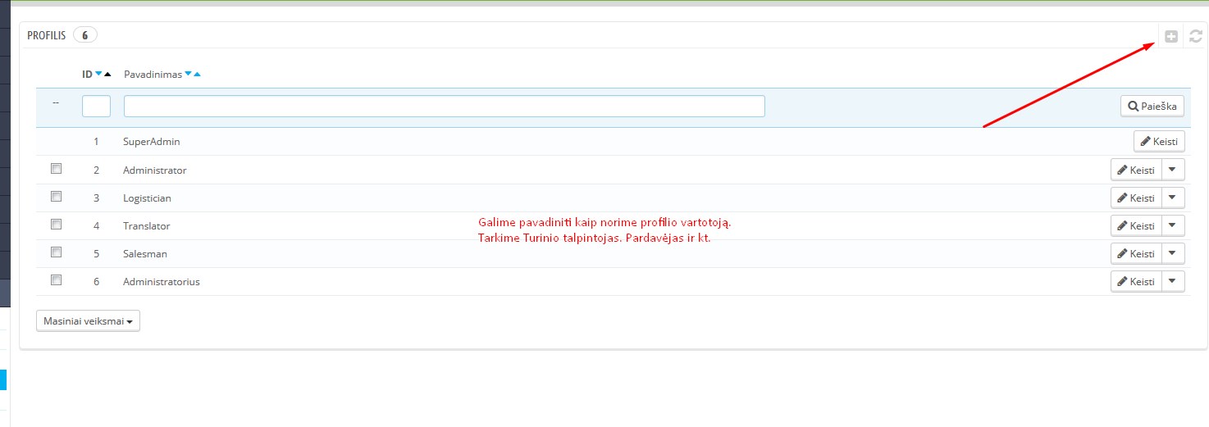Screen dimensions: 1209x427
Task: Click the Administratorius name cell
Action: click(162, 282)
